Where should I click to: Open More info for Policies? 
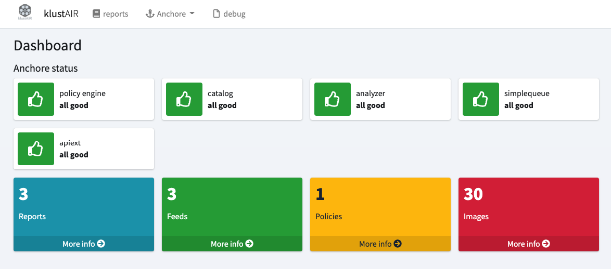380,244
